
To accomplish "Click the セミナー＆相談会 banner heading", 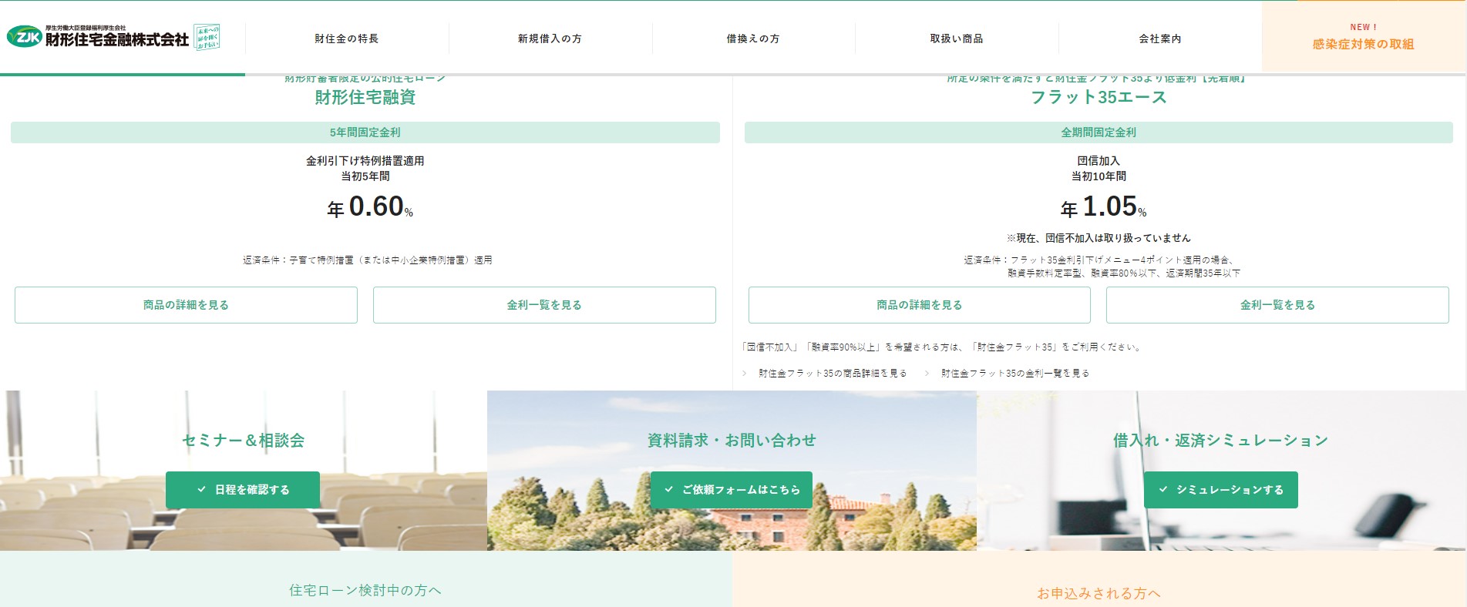I will point(243,441).
